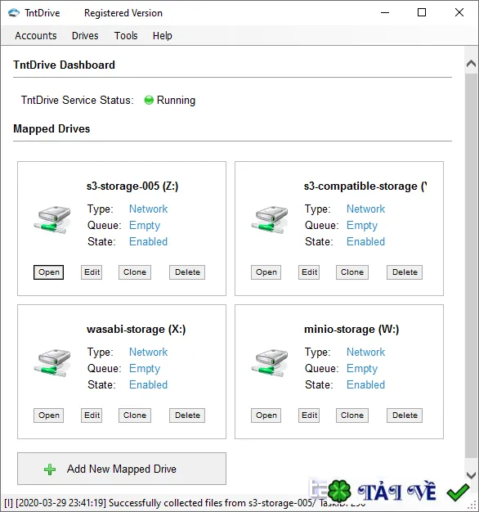
Task: Edit the wasabi-storage (X:) drive
Action: click(92, 415)
